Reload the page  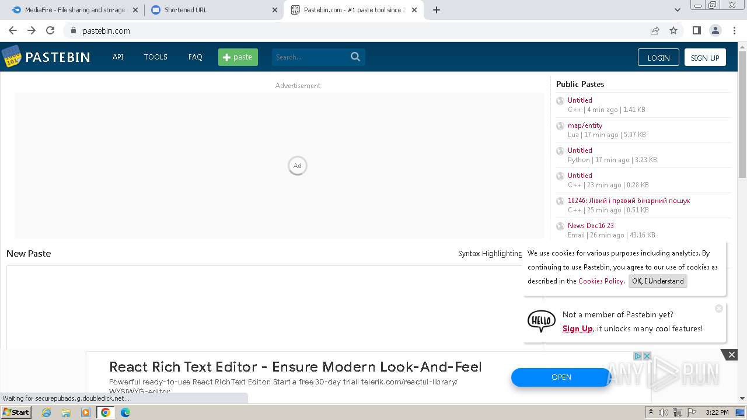pos(50,30)
